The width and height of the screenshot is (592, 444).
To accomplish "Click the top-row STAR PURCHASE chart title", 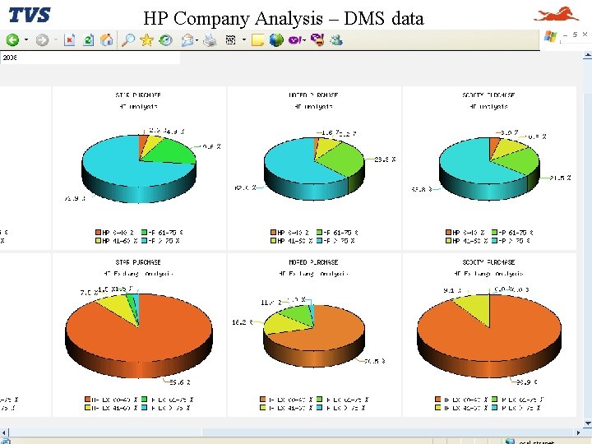I will pos(138,95).
